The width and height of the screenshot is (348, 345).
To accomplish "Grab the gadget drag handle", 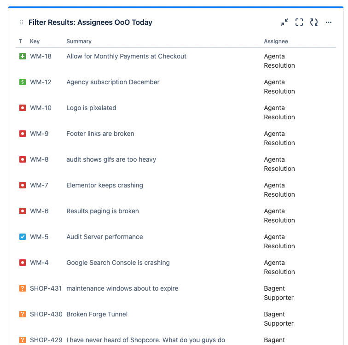I will [22, 22].
